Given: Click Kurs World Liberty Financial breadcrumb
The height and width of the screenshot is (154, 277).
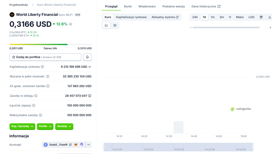Looking at the screenshot, I should click(x=56, y=5).
